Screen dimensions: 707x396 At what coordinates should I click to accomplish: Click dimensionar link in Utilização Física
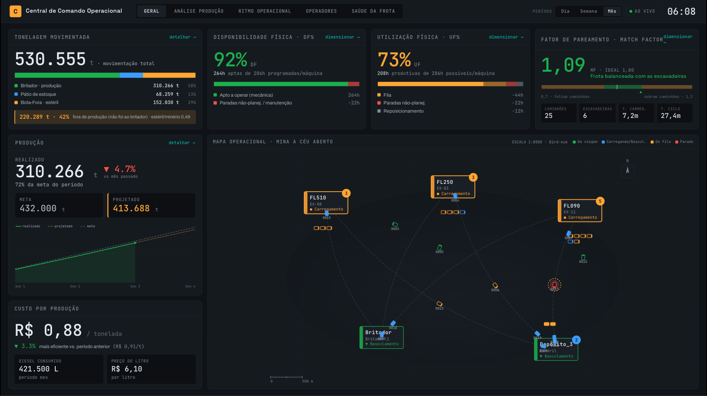click(506, 37)
